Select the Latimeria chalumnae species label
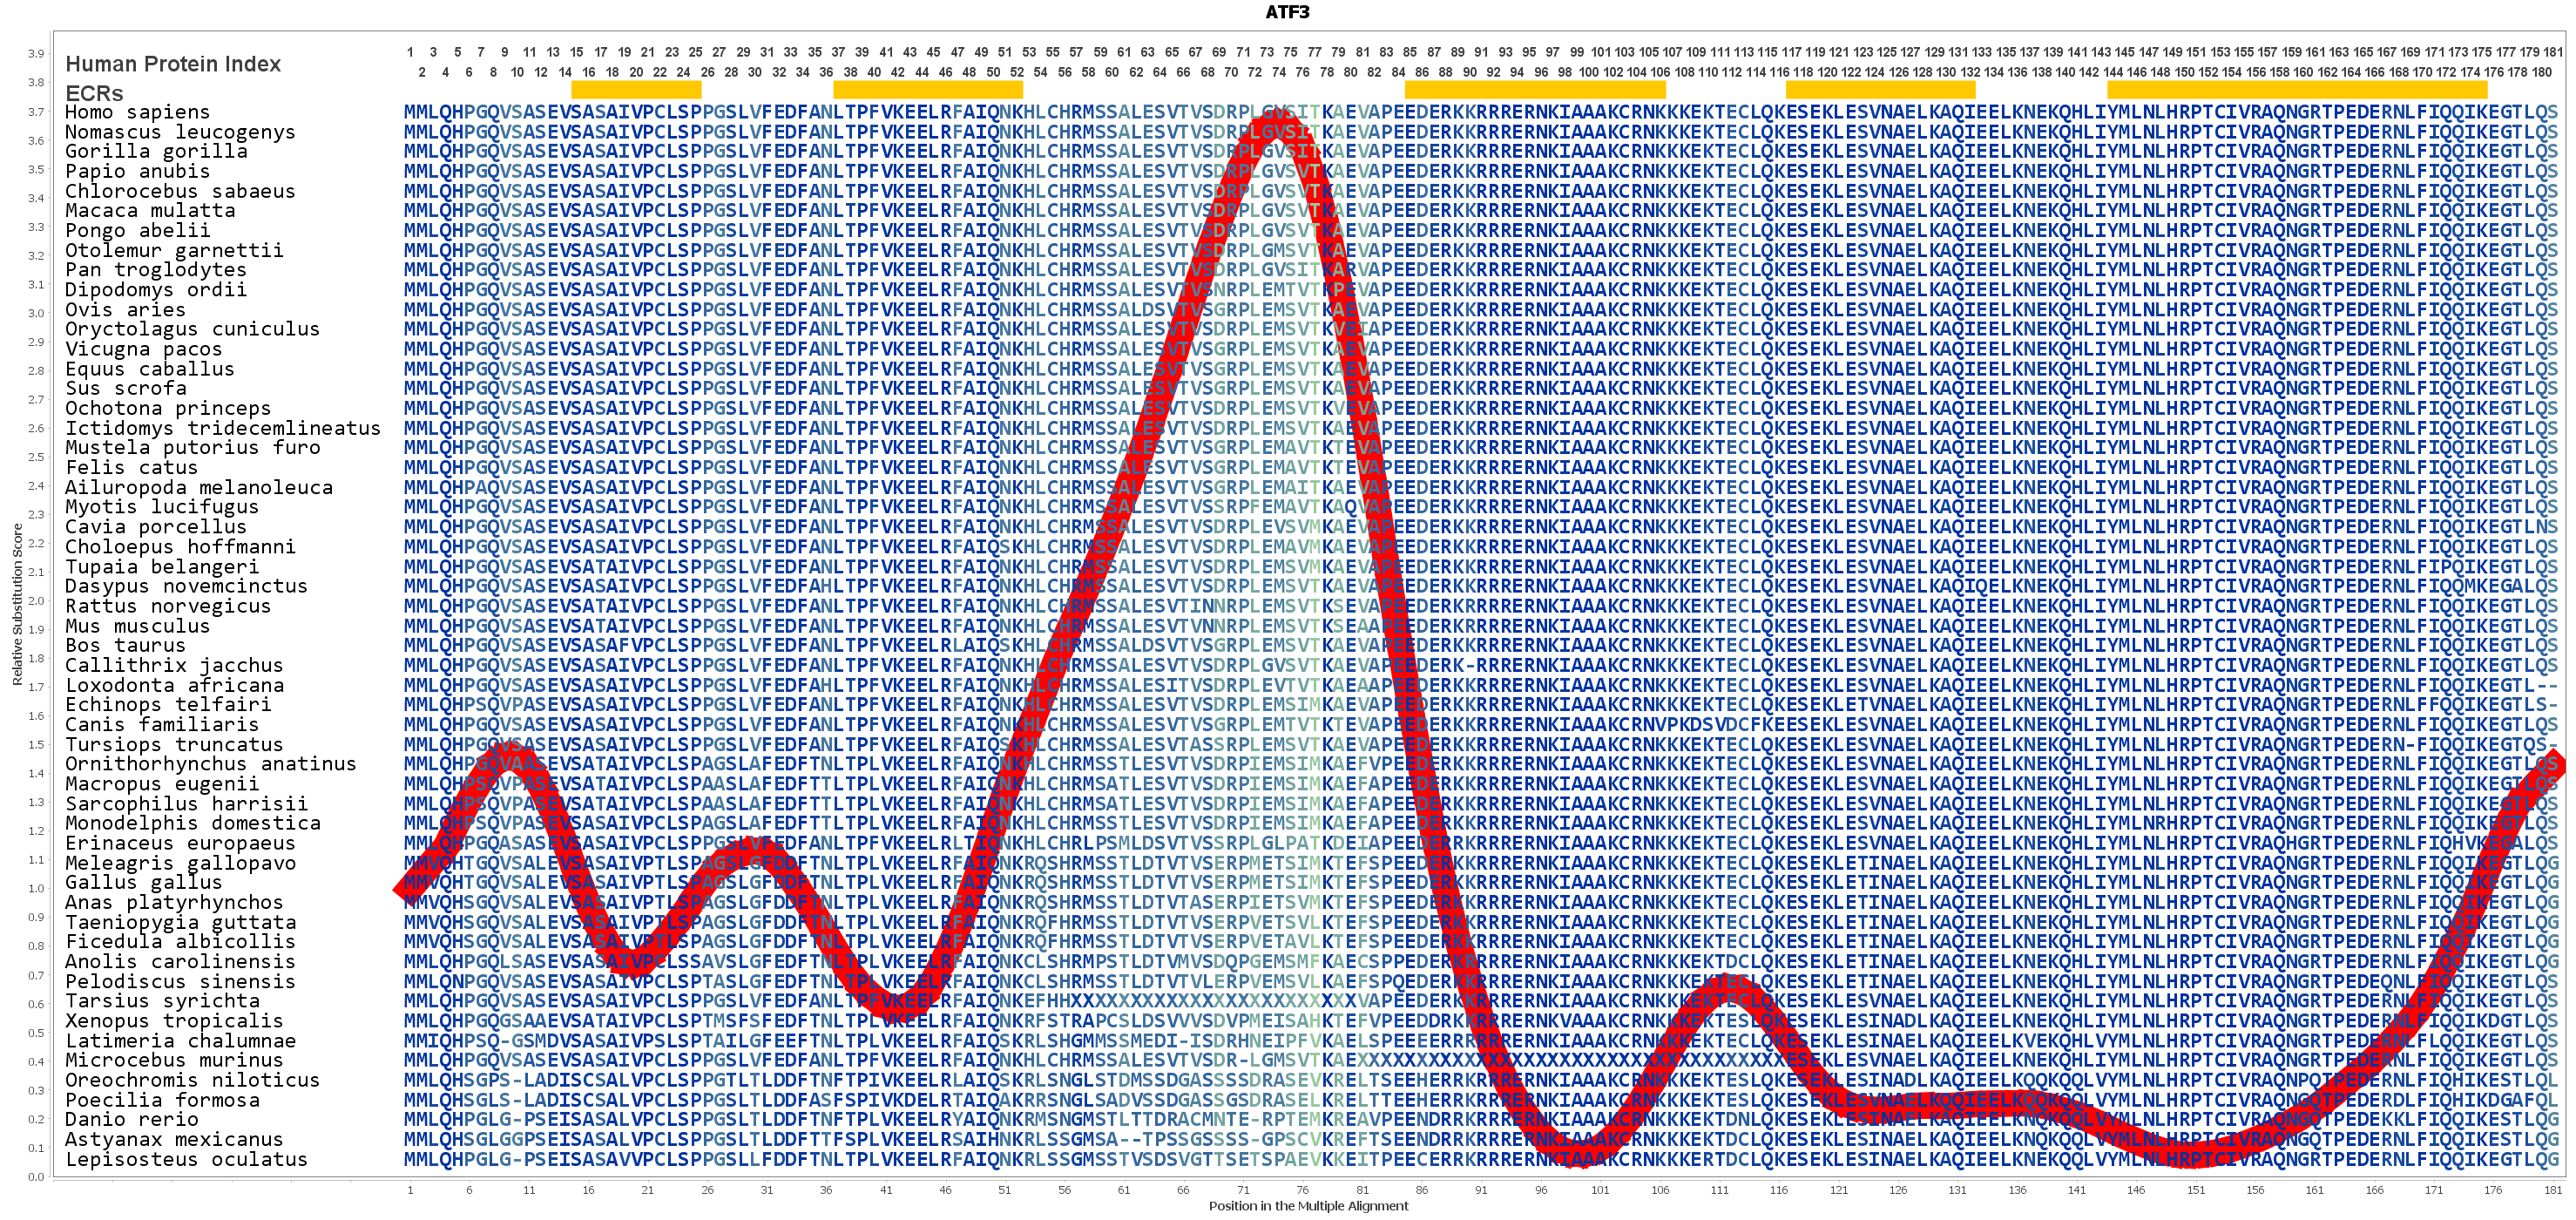The height and width of the screenshot is (1220, 2576). pos(180,1040)
